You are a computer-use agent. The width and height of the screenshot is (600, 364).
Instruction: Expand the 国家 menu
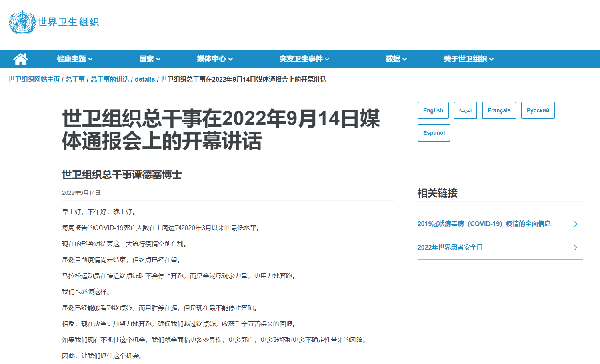point(150,59)
